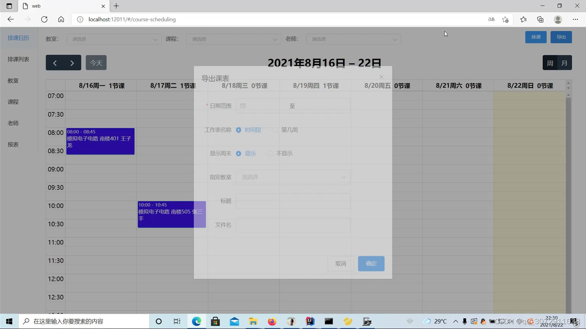The width and height of the screenshot is (586, 329).
Task: Click browser back arrow
Action: point(11,19)
